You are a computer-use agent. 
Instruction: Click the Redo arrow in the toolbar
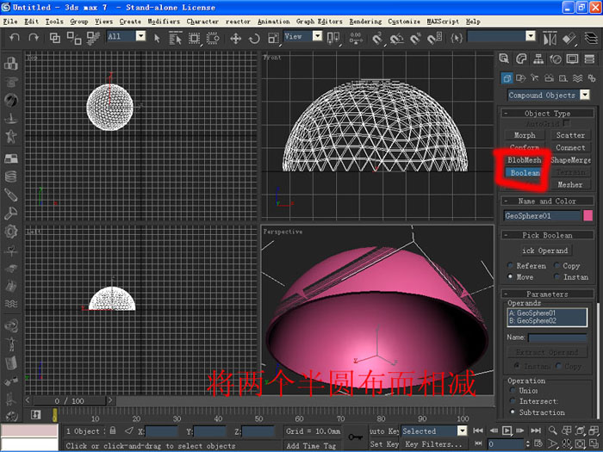point(34,37)
